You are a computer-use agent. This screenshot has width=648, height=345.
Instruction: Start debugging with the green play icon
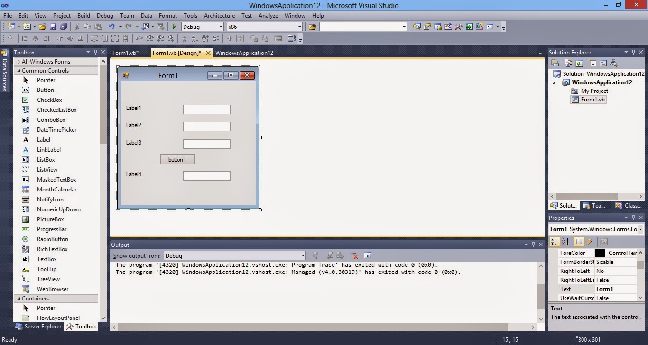click(175, 27)
